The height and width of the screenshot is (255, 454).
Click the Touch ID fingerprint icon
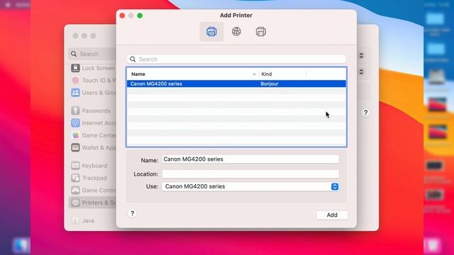tap(75, 80)
